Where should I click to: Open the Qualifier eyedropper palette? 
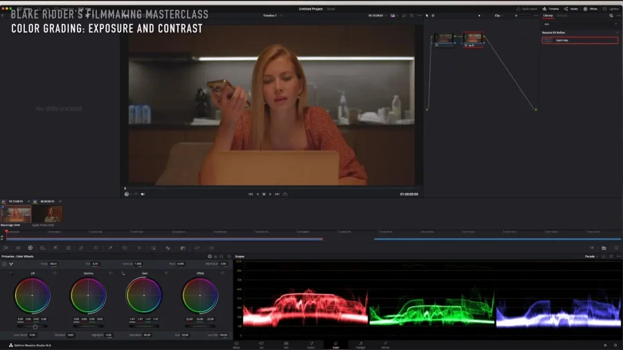[110, 248]
